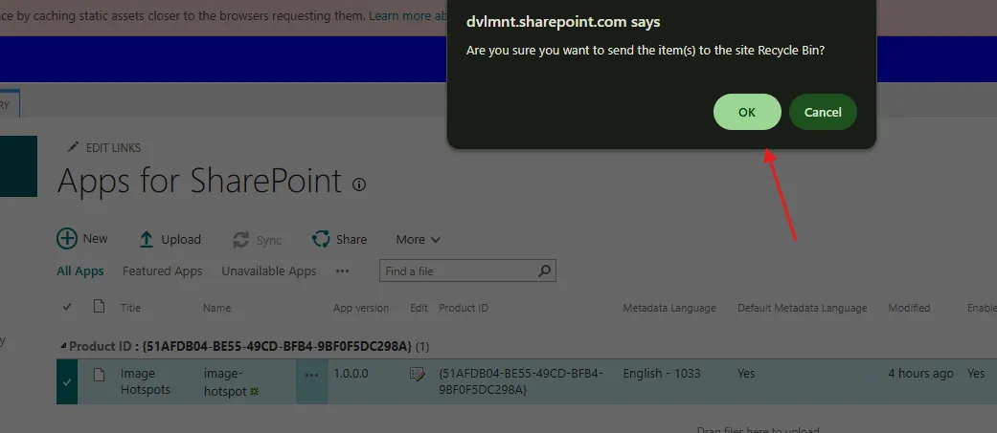Sort by Metadata Language column header
This screenshot has width=997, height=433.
click(x=669, y=308)
